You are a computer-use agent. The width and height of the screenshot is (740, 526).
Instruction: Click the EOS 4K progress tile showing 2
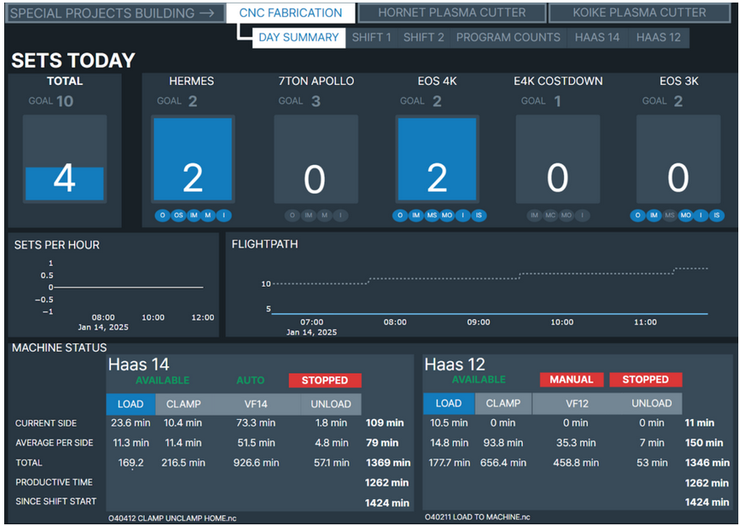click(x=437, y=159)
